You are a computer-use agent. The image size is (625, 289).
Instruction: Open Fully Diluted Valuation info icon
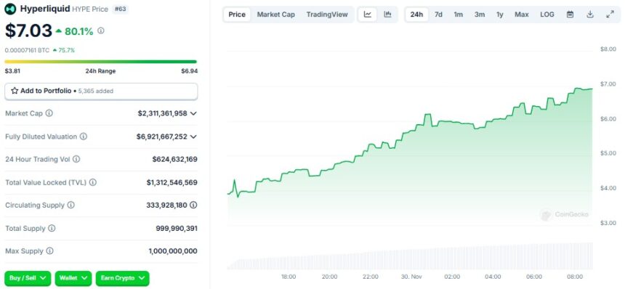click(x=84, y=137)
